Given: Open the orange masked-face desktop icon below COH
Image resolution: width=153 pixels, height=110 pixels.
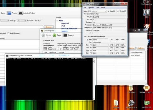Looking at the screenshot, I should 147,27.
